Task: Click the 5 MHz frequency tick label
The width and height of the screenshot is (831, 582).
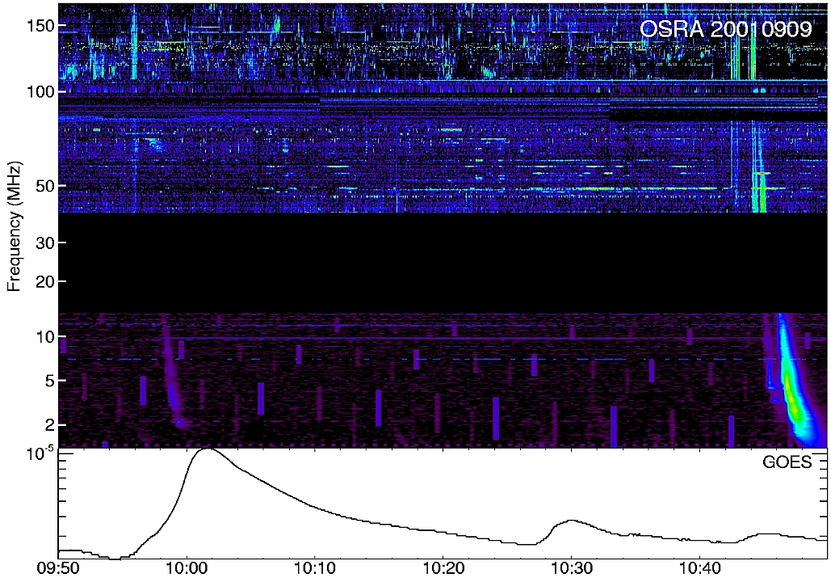Action: click(48, 381)
